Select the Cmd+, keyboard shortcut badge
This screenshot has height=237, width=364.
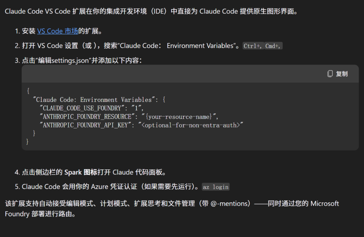pyautogui.click(x=273, y=46)
